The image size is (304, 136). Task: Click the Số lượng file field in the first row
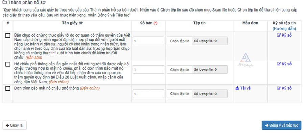tap(210, 41)
